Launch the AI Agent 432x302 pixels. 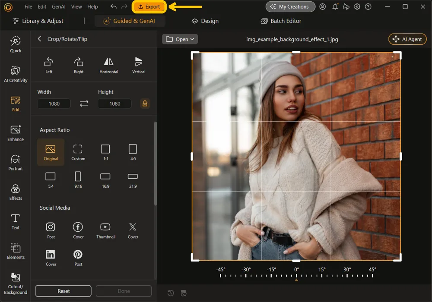click(407, 39)
